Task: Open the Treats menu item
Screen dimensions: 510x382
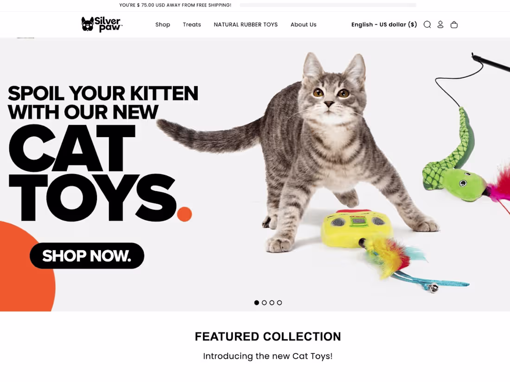Action: (192, 25)
